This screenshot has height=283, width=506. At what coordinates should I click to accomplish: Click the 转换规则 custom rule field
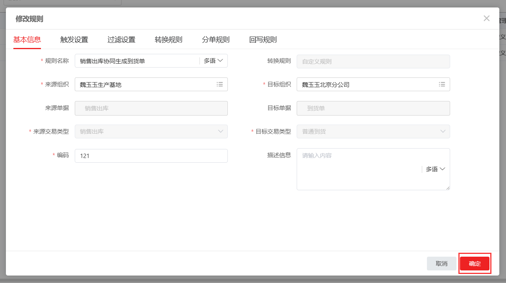tap(373, 61)
